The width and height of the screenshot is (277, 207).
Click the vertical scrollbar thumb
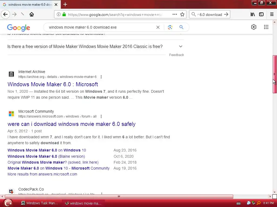[275, 74]
